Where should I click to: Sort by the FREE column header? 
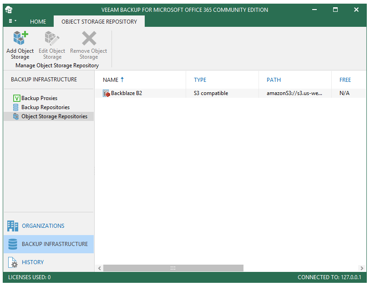(345, 80)
